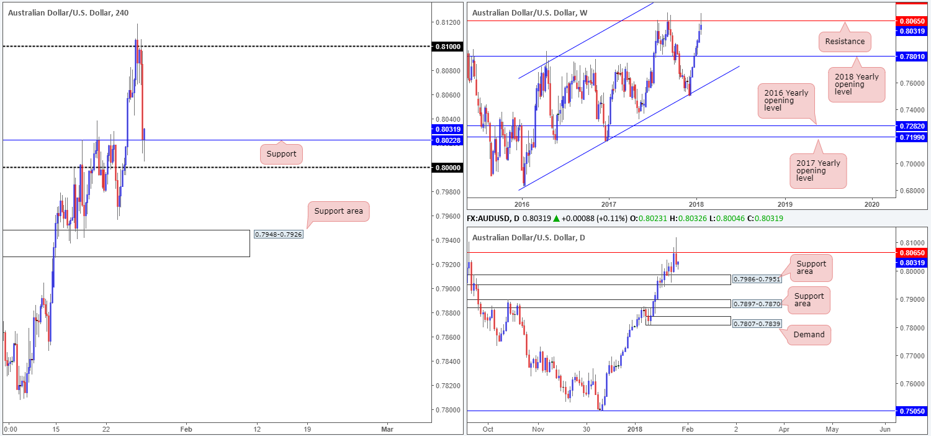Select the Demand callout on the daily chart
This screenshot has height=436, width=931.
[809, 335]
